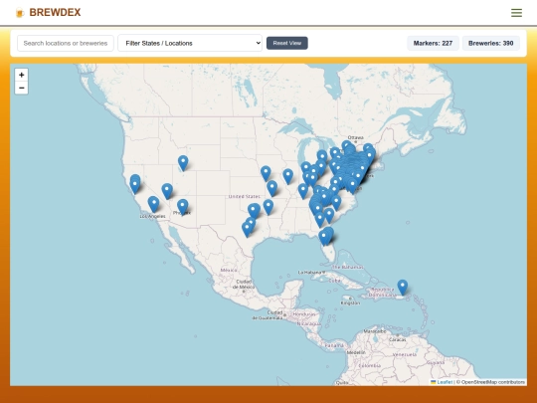
Task: Click the Ottawa map label
Action: click(355, 137)
